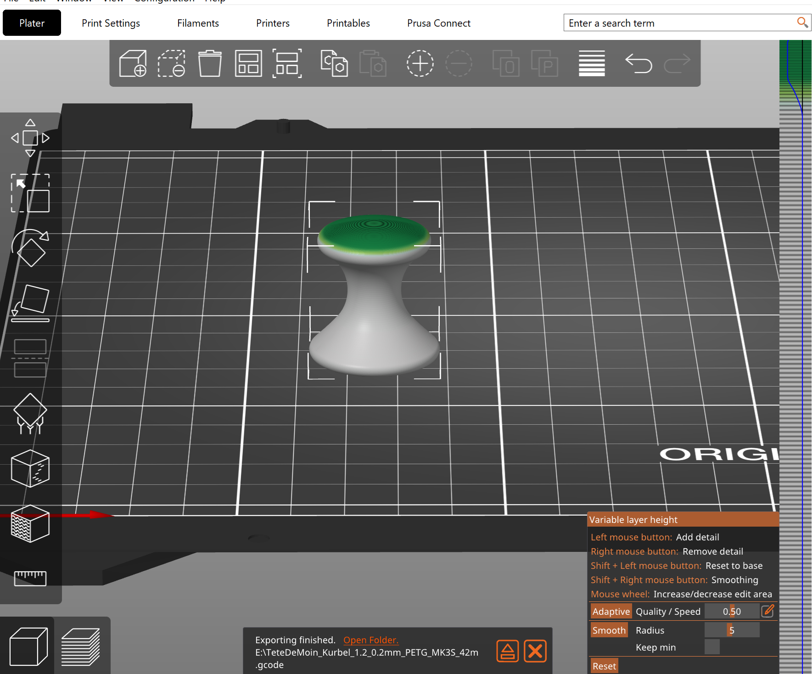This screenshot has height=674, width=812.
Task: Click the Arrange objects icon
Action: pos(248,63)
